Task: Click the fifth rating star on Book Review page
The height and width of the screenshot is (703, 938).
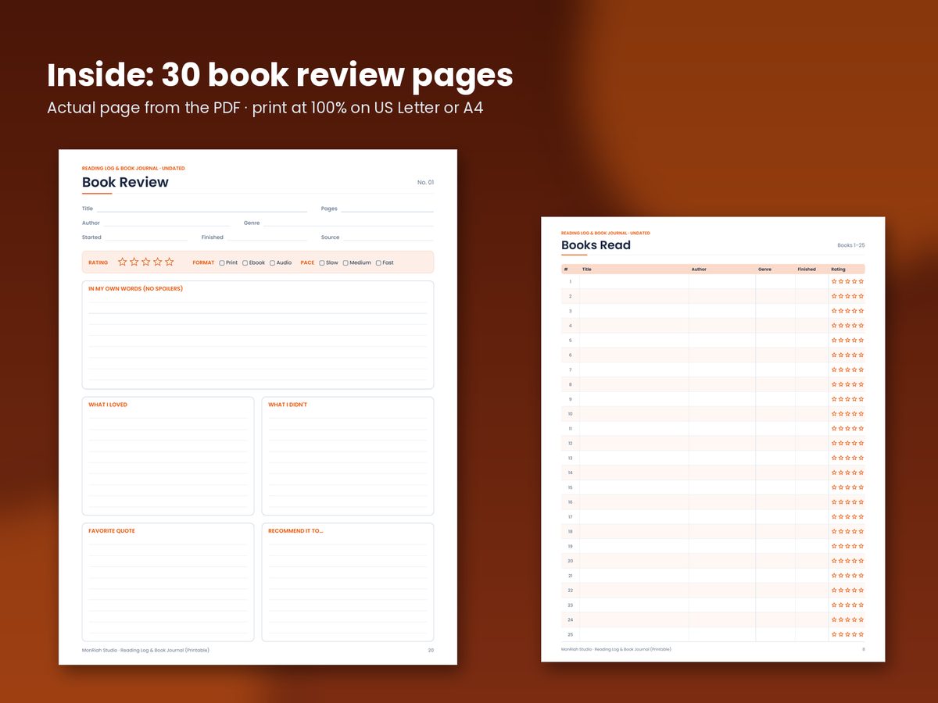Action: (x=170, y=262)
